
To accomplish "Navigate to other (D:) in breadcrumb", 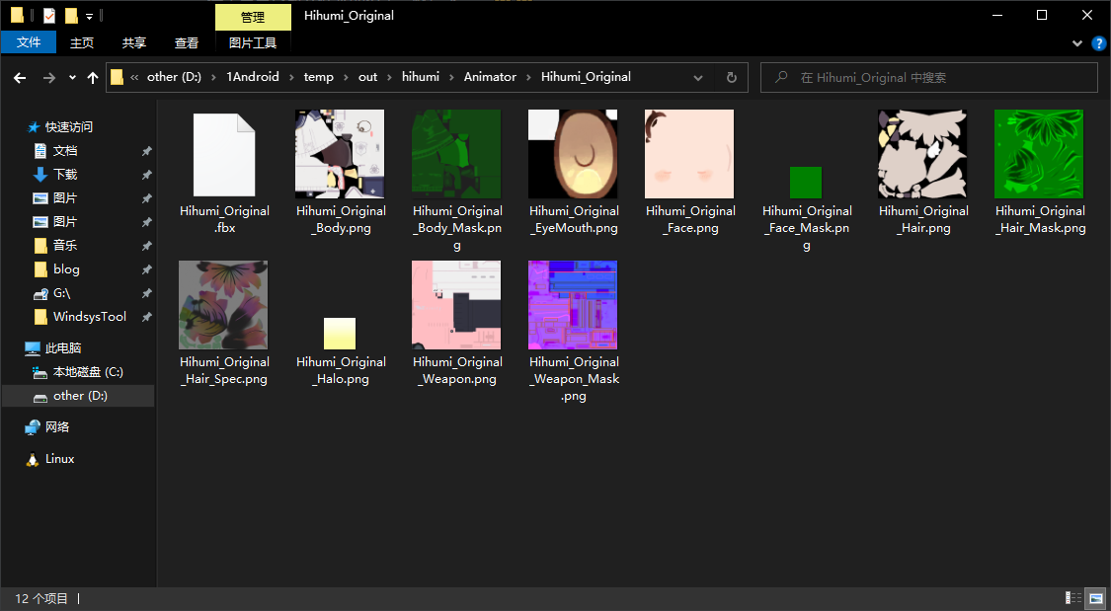I will point(174,77).
